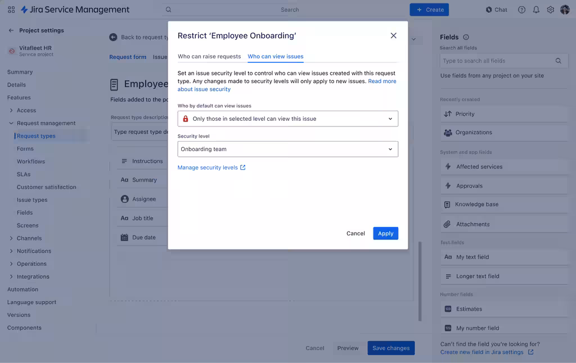Open settings gear icon in top bar
The image size is (576, 363).
[551, 10]
